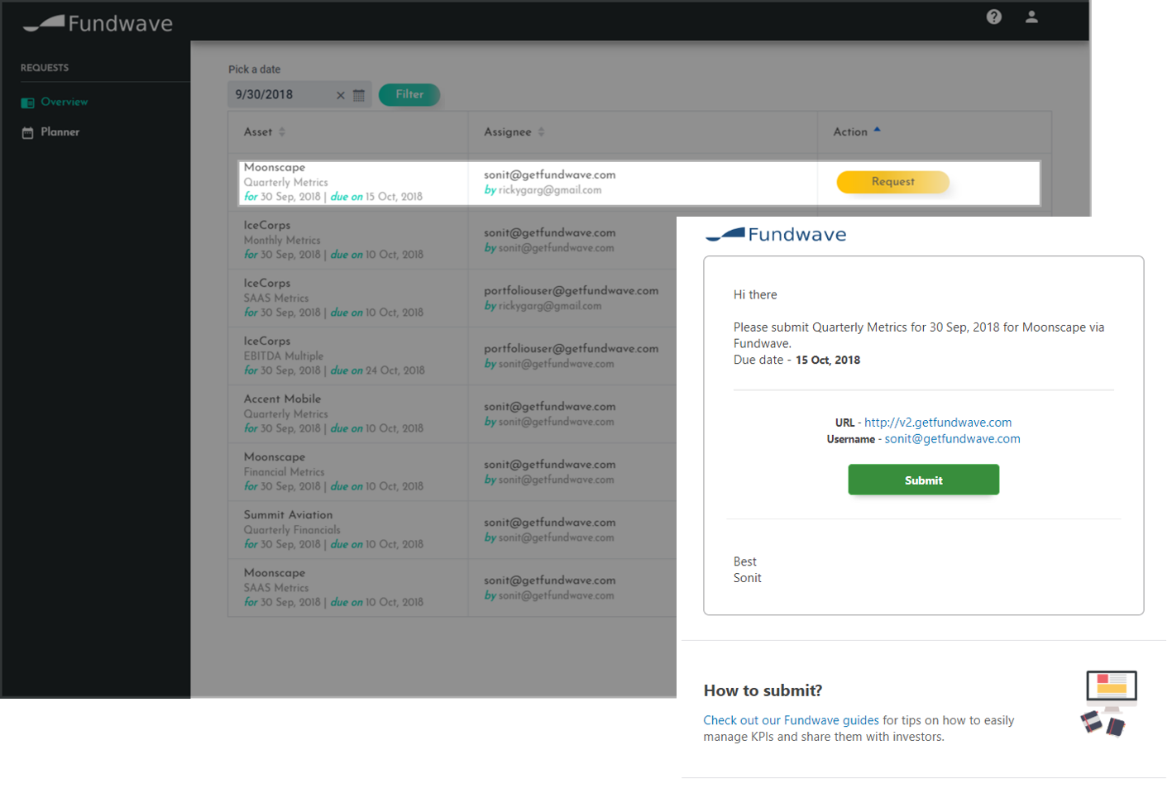Open the Overview menu item
This screenshot has width=1172, height=788.
click(65, 102)
